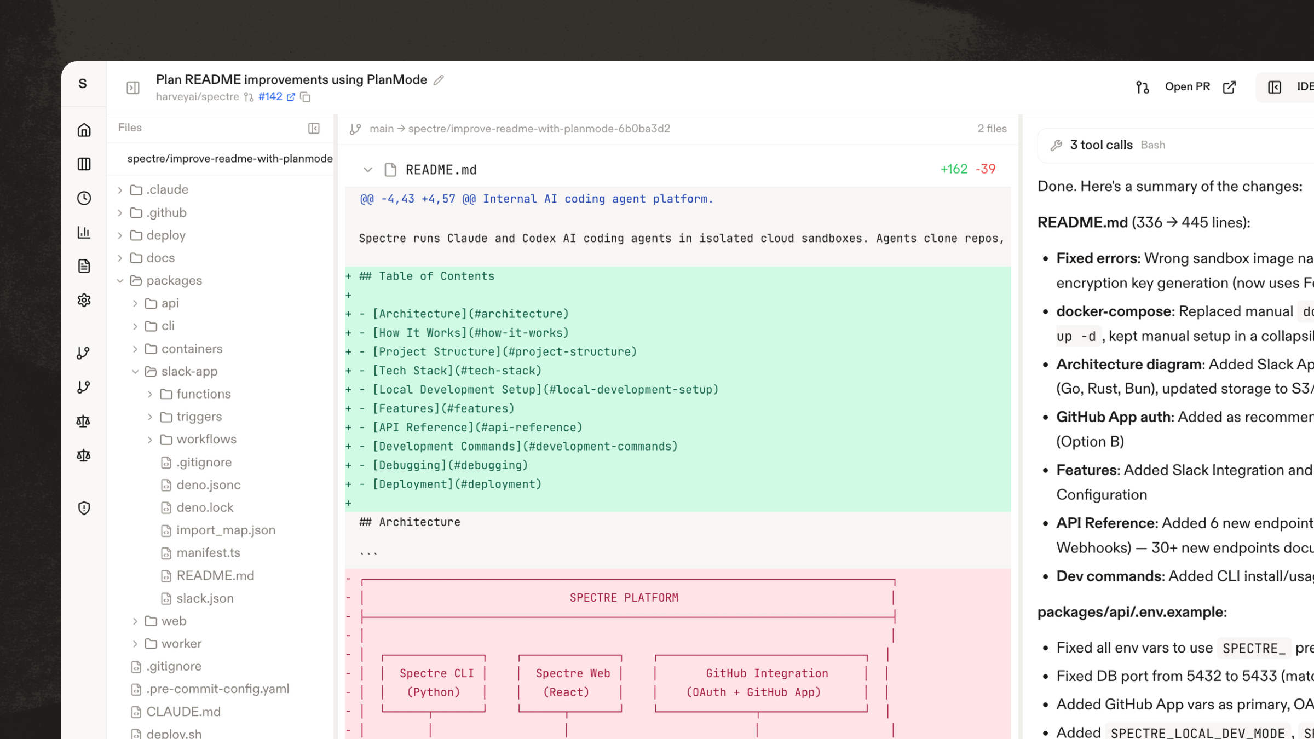Viewport: 1314px width, 739px height.
Task: Open the history clock icon
Action: point(84,198)
